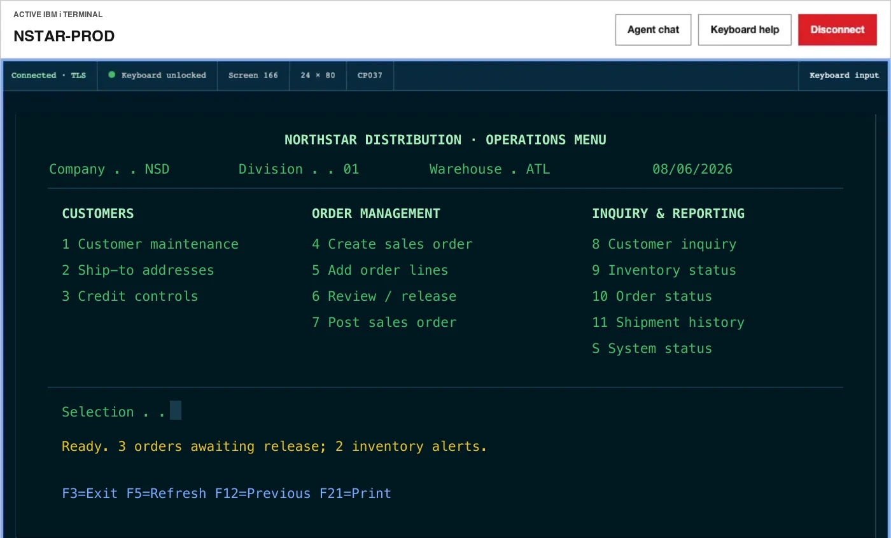The width and height of the screenshot is (891, 538).
Task: Select menu option 7 Post sales order
Action: 384,322
